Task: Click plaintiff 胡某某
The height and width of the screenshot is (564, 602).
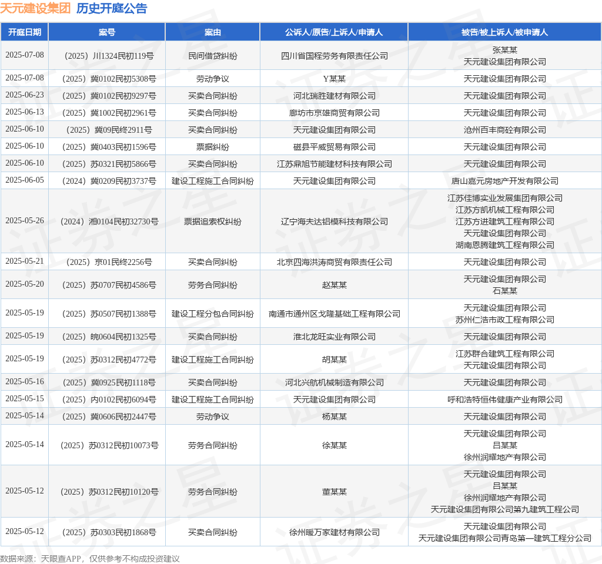Action: pos(334,360)
